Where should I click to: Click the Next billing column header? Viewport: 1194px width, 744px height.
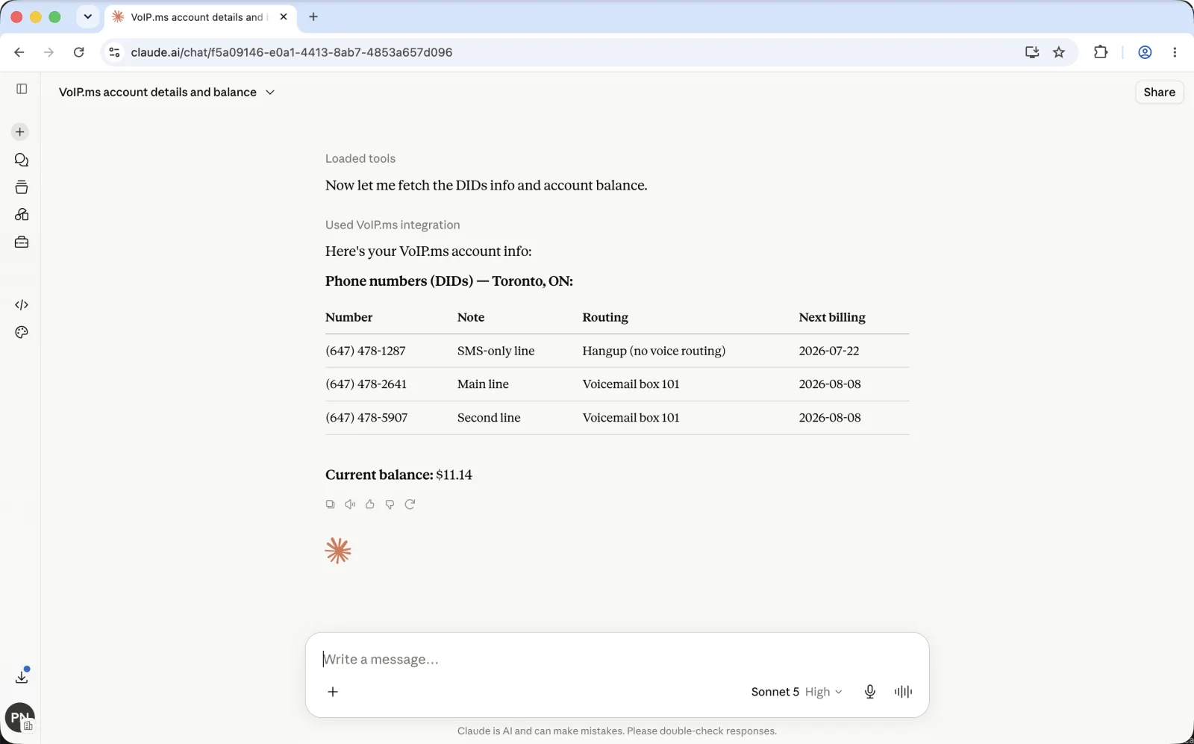click(x=832, y=317)
